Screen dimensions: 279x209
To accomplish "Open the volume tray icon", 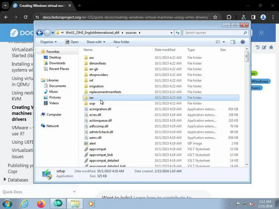I will tap(251, 204).
